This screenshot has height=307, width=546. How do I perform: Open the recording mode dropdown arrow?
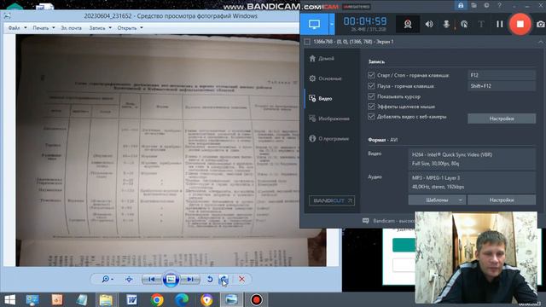(x=332, y=24)
